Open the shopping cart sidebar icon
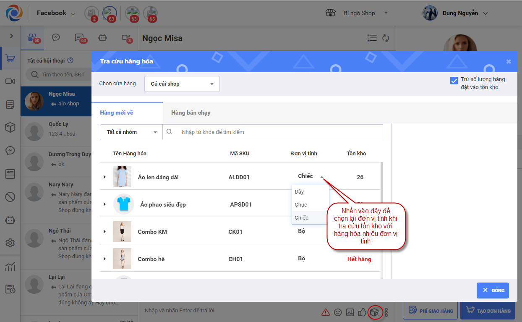The width and height of the screenshot is (522, 322). 10,59
